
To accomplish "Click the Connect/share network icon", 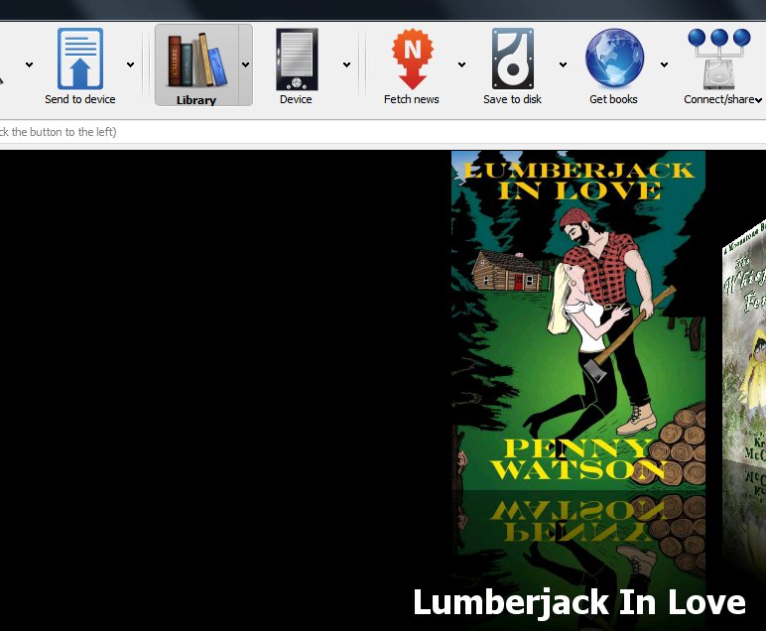I will [x=718, y=59].
